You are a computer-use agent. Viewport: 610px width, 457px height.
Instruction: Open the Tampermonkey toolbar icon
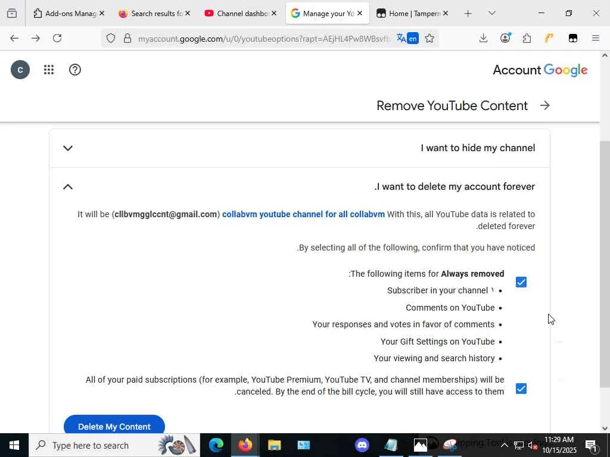click(572, 38)
